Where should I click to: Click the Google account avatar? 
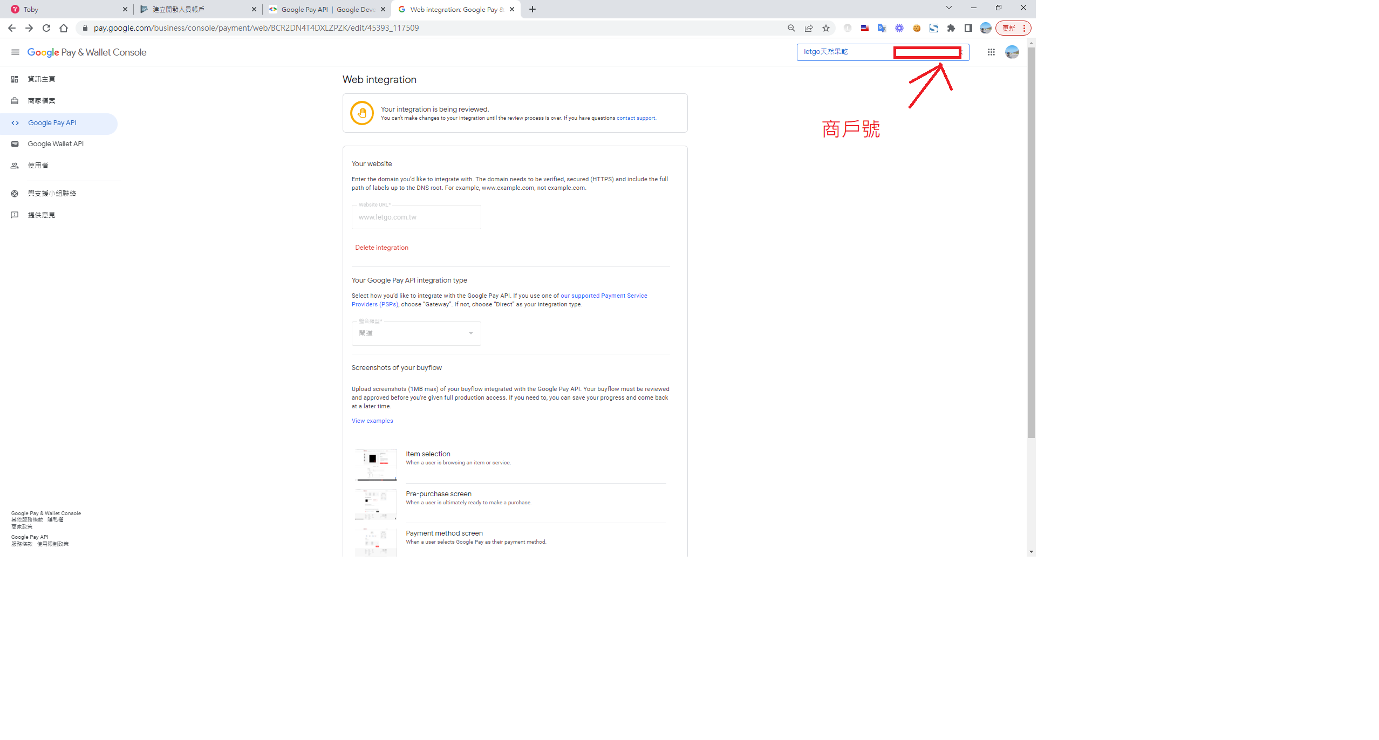pyautogui.click(x=1012, y=52)
